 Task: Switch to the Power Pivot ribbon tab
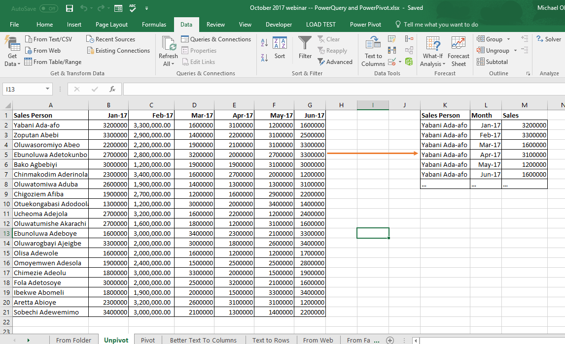(366, 24)
